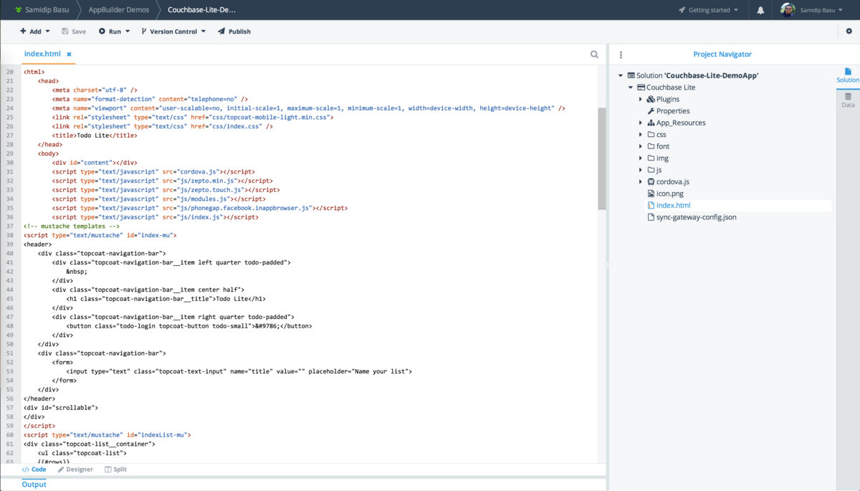Click the css folder icon
The image size is (860, 491).
point(651,134)
